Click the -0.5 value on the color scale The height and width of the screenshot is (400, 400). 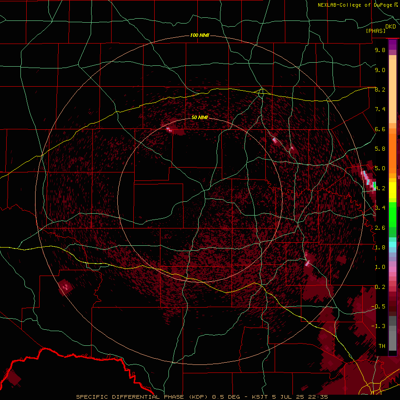pyautogui.click(x=378, y=306)
